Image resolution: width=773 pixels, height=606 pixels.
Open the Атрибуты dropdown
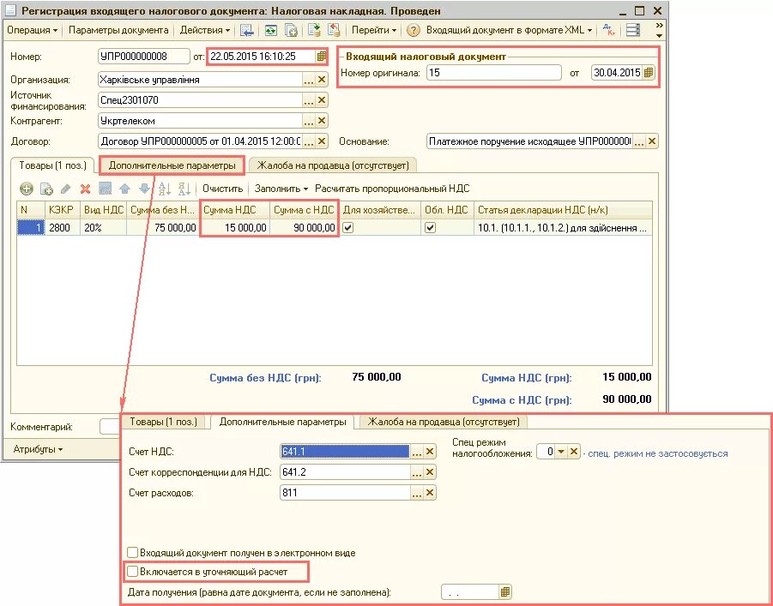tap(38, 449)
